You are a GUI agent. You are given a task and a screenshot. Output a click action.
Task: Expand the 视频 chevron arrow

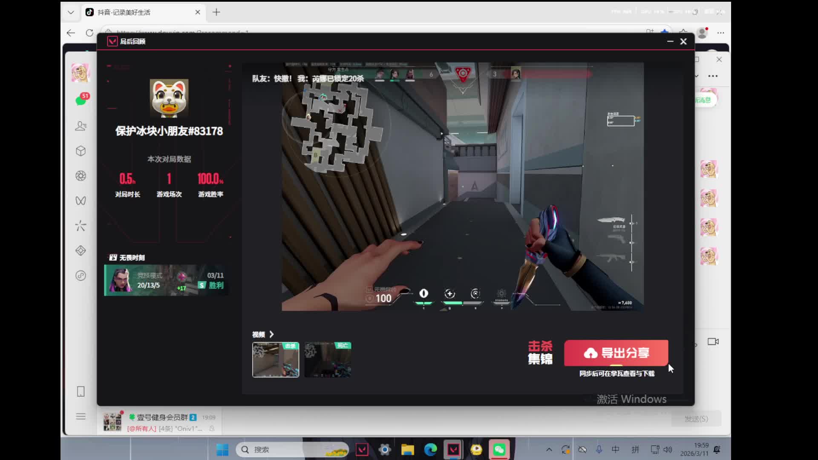271,334
